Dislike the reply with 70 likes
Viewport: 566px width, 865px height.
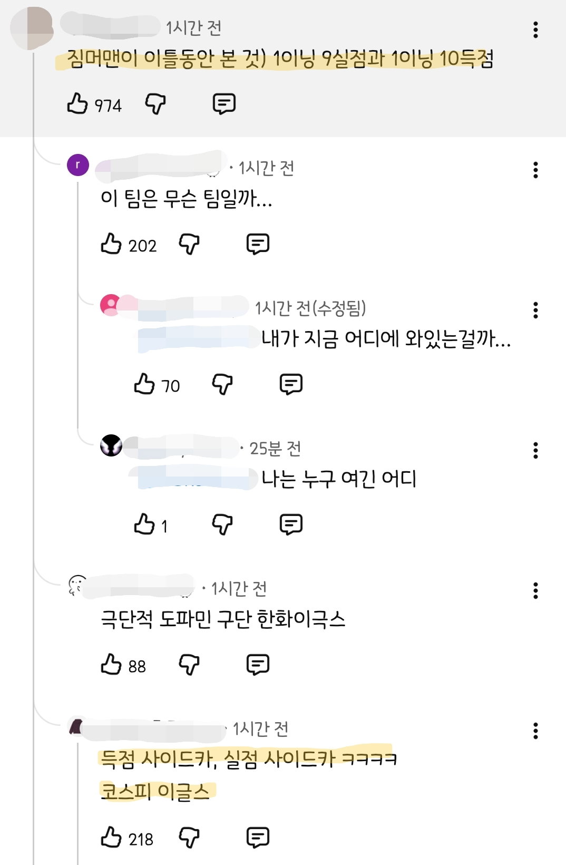coord(222,384)
